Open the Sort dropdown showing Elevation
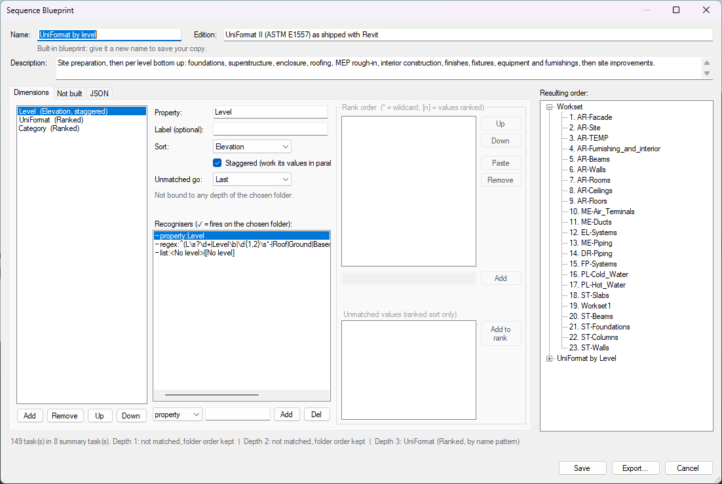 click(252, 147)
